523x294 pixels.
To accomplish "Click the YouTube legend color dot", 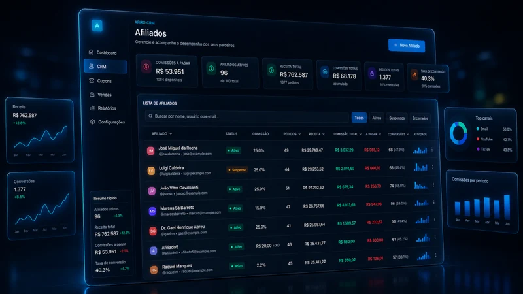I will [x=478, y=139].
